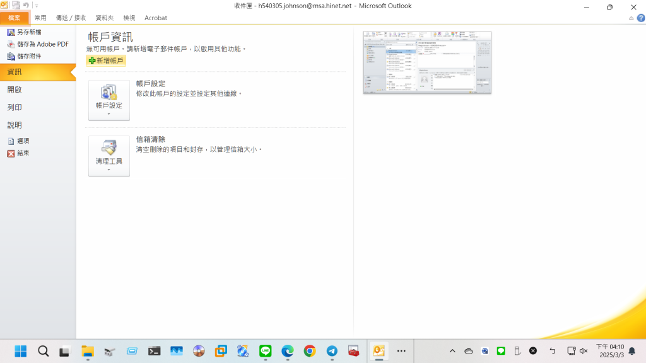Open the Customize Quick Access Toolbar dropdown
The width and height of the screenshot is (646, 363).
coord(37,6)
